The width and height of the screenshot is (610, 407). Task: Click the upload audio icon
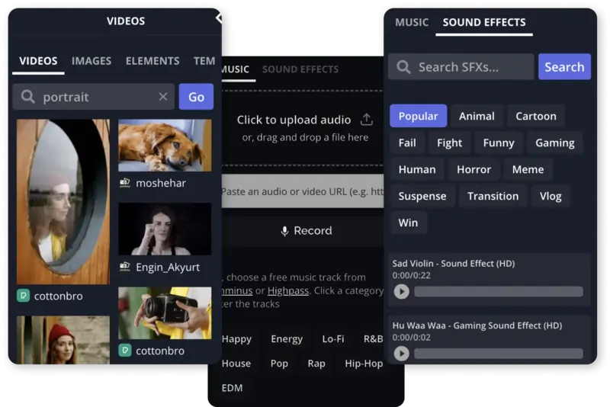tap(366, 120)
